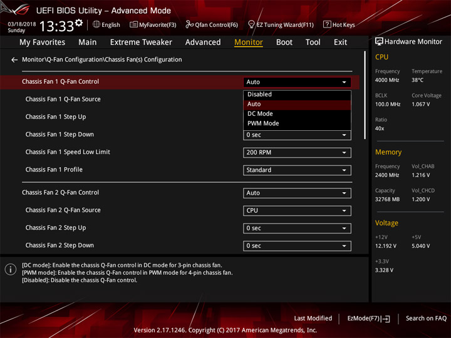
Task: Click the vertical scrollbar of settings list
Action: click(x=365, y=95)
